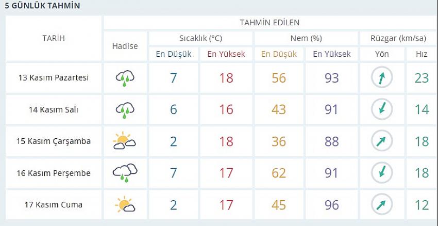Image resolution: width=438 pixels, height=226 pixels.
Task: Click the Sıcaklık (°C) header
Action: 200,38
